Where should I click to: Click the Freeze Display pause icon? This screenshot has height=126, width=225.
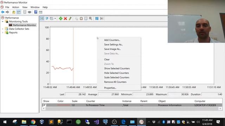point(97,19)
